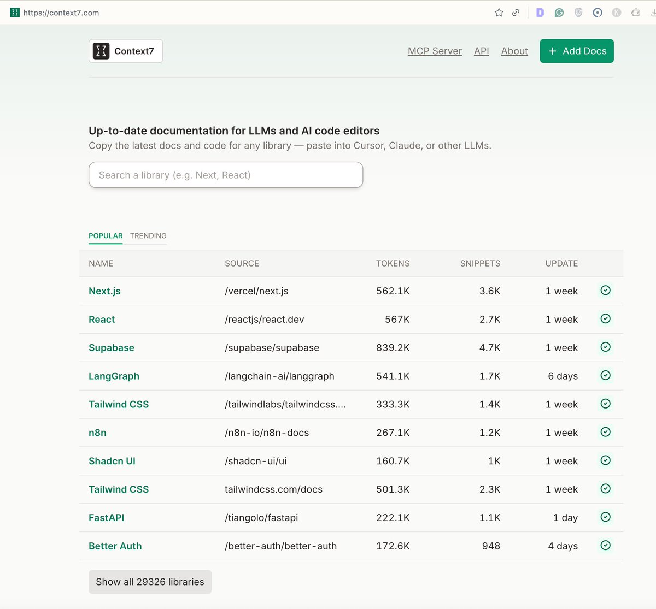
Task: Click the /better-auth/better-auth source text
Action: (x=280, y=546)
